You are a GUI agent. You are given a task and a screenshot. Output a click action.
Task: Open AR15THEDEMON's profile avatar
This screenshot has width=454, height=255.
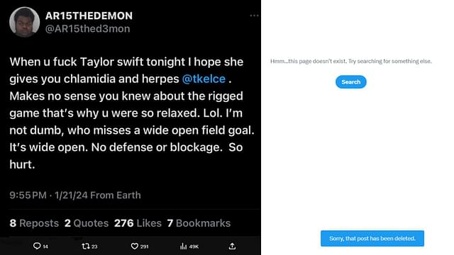[24, 22]
